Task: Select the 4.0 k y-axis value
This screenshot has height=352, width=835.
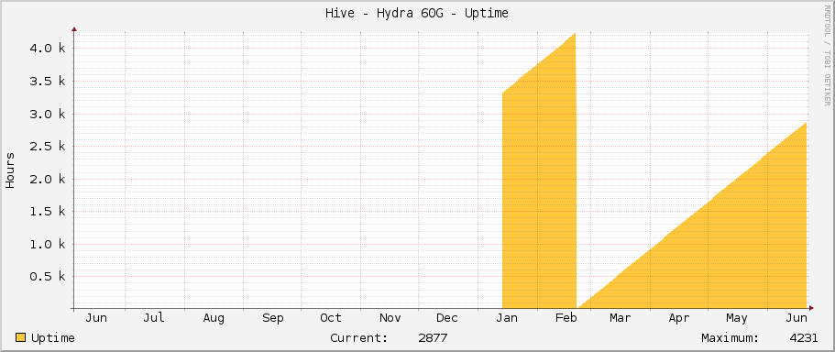Action: [48, 49]
